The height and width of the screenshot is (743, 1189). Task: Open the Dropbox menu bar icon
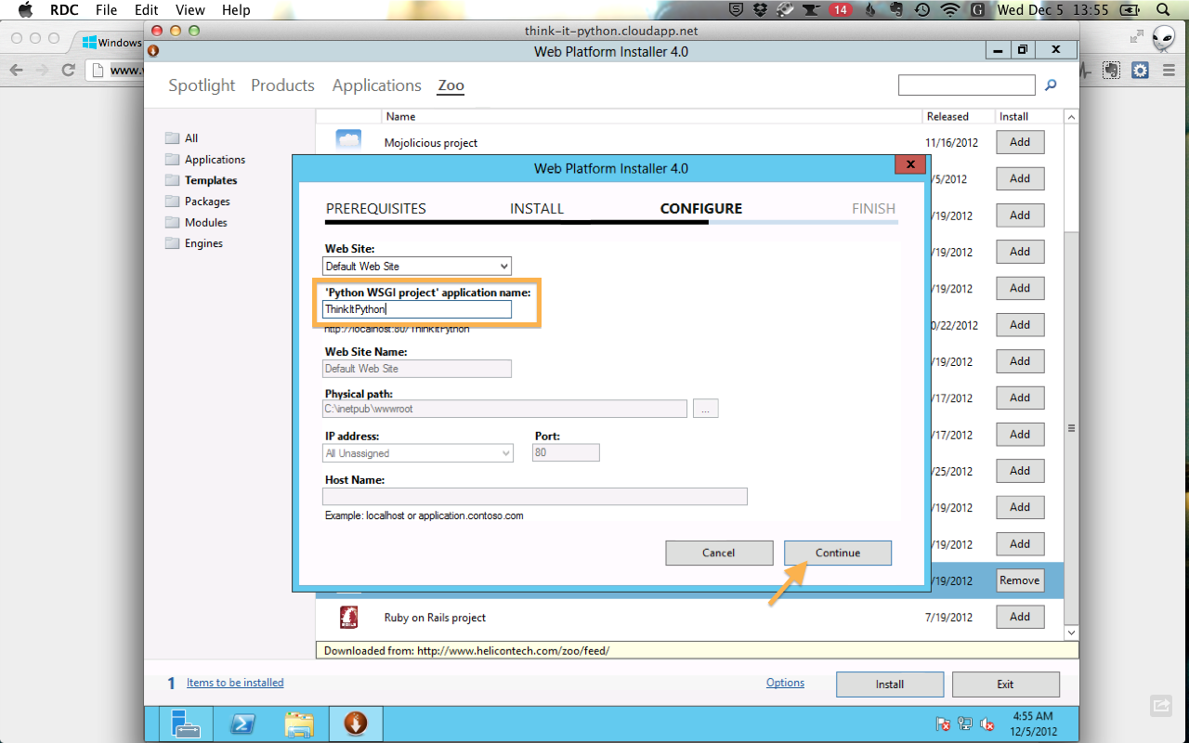pyautogui.click(x=761, y=10)
